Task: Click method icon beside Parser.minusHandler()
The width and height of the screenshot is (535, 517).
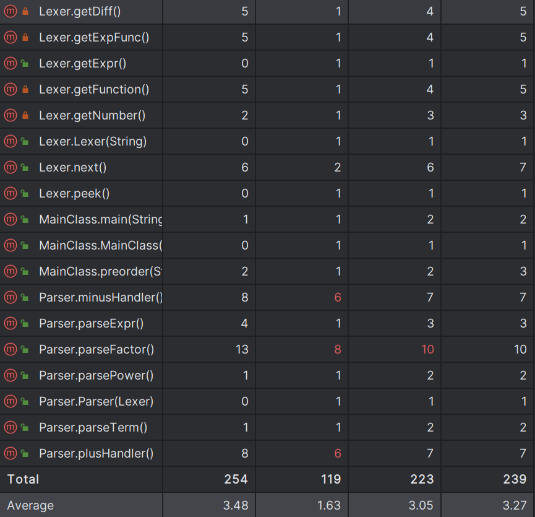Action: click(x=11, y=297)
